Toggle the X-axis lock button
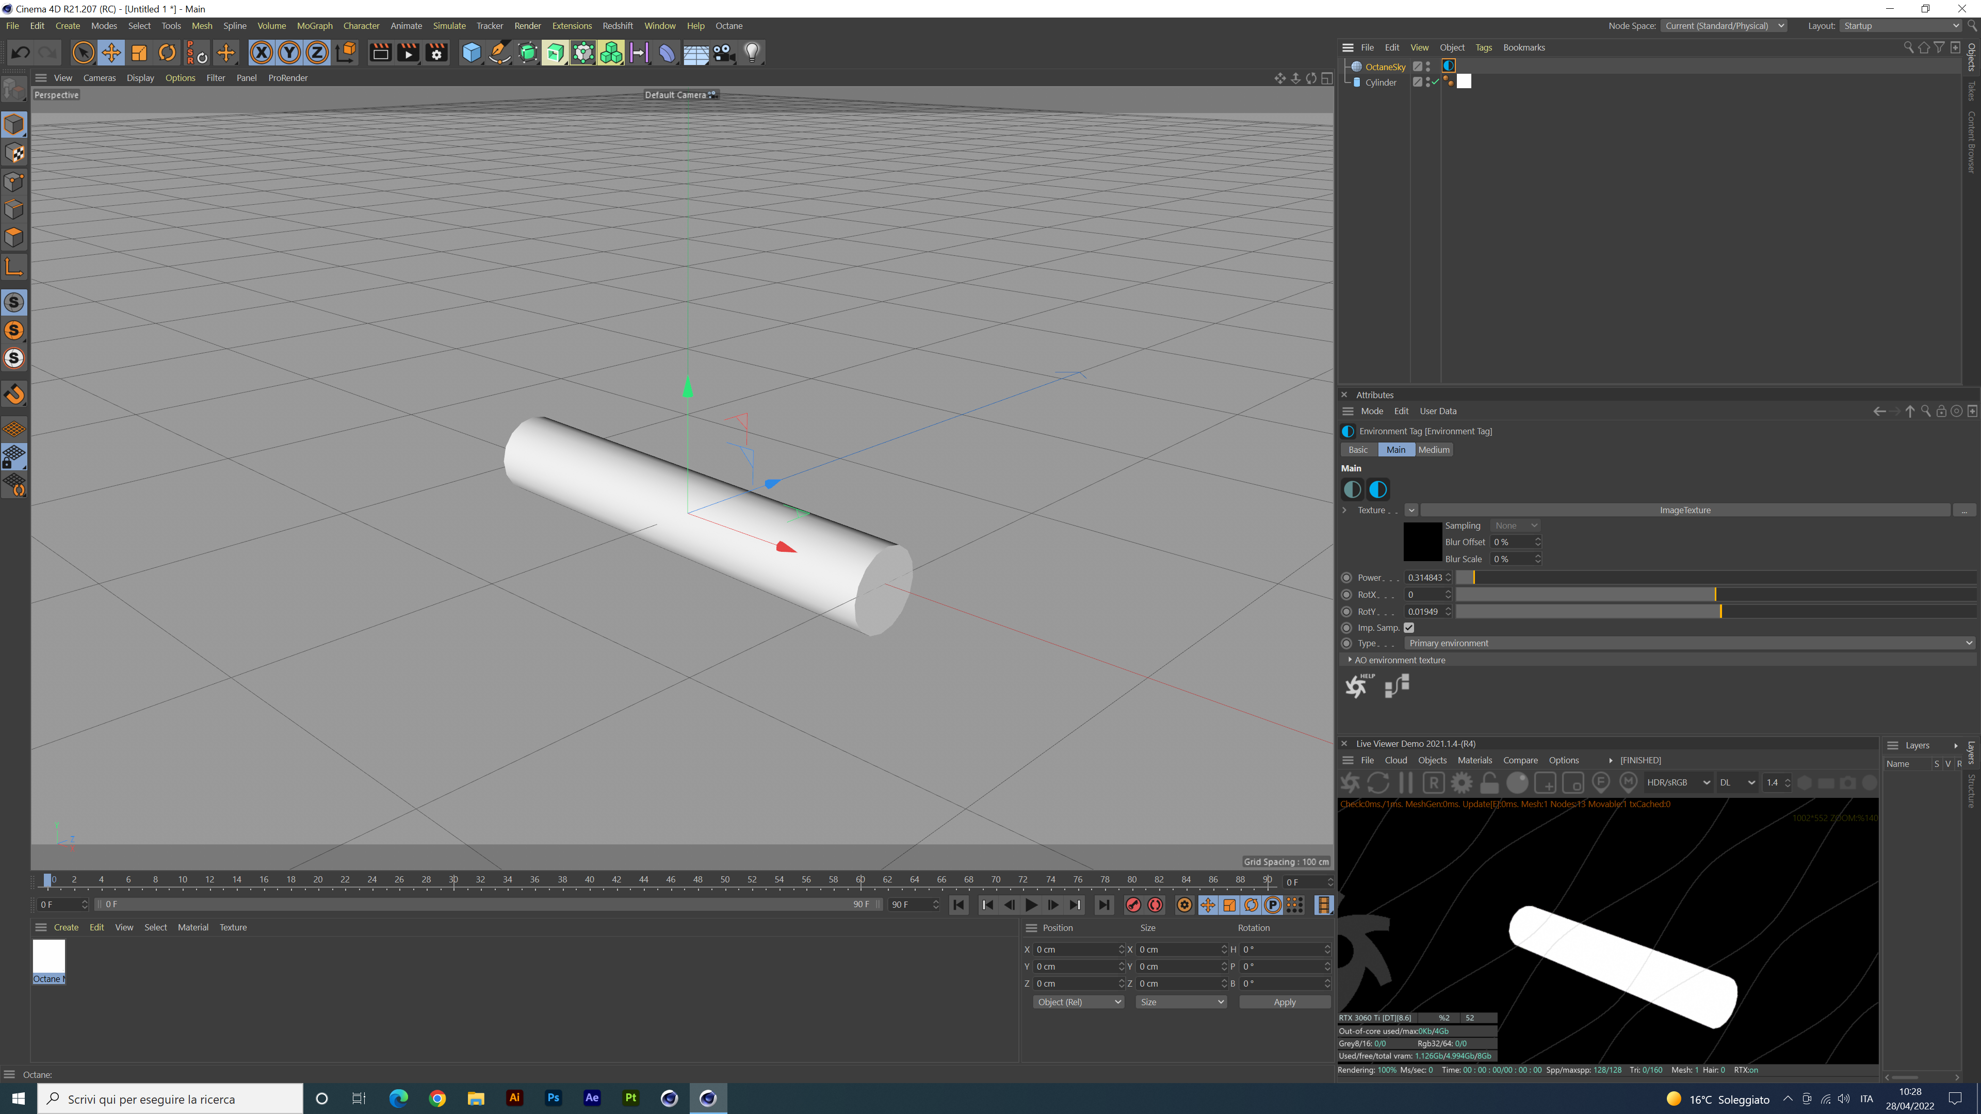1981x1114 pixels. point(262,52)
